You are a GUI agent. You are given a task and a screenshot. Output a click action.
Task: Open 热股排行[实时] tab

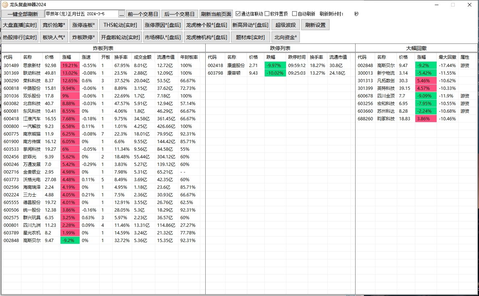pyautogui.click(x=20, y=37)
